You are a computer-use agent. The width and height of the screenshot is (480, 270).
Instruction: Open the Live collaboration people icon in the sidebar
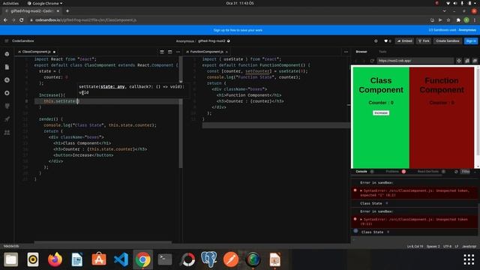coord(7,132)
